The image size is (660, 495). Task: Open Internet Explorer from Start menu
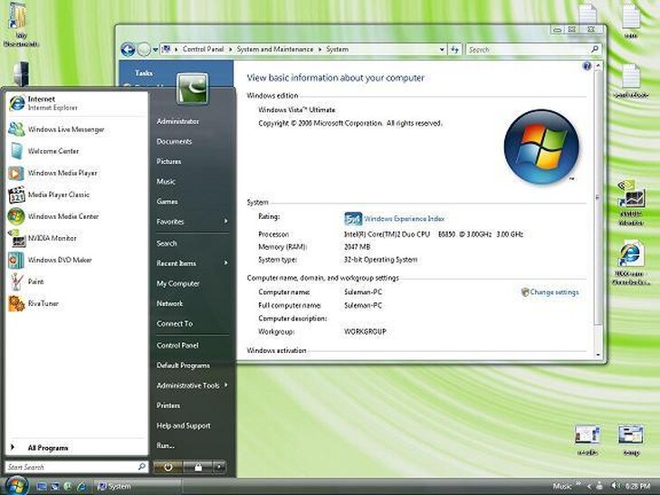pyautogui.click(x=17, y=103)
